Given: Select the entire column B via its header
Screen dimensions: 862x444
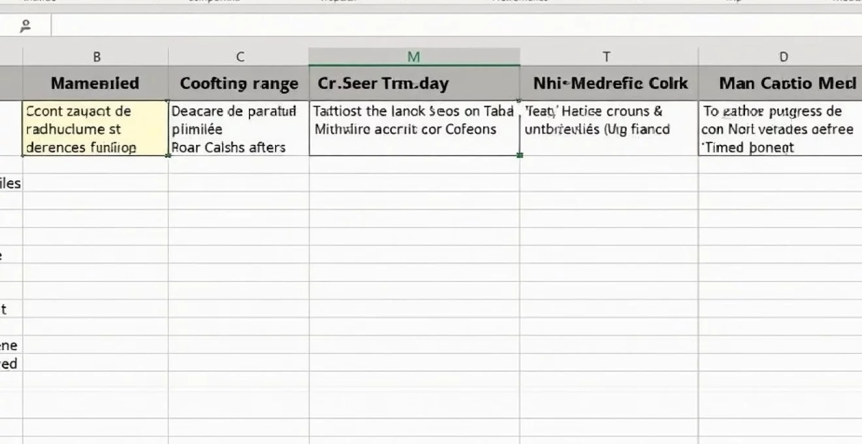Looking at the screenshot, I should (97, 56).
